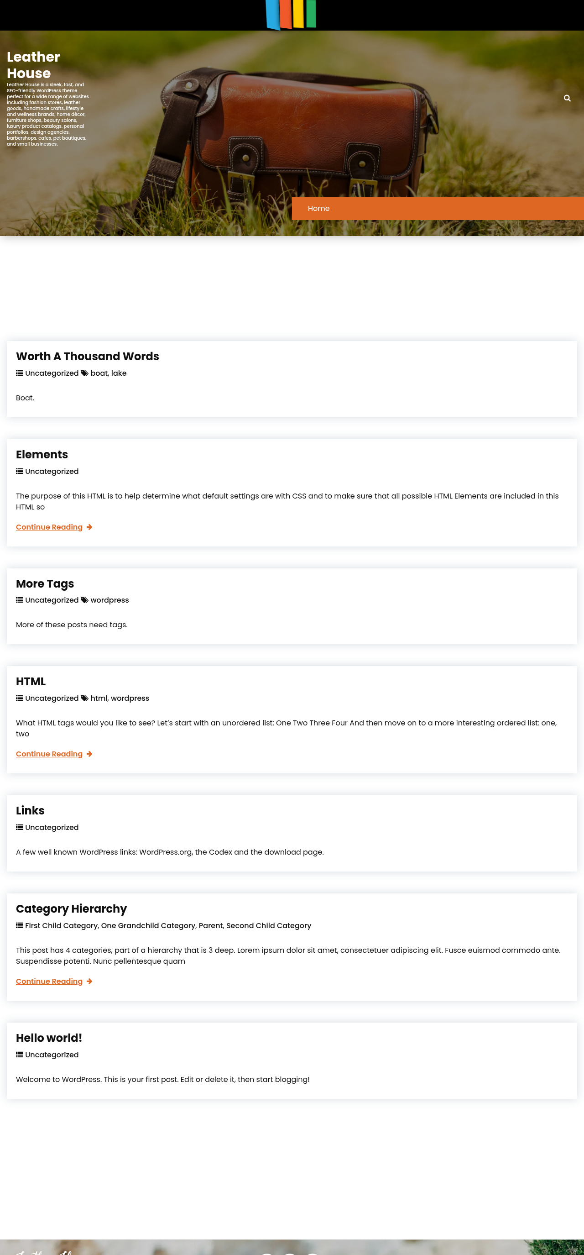Open the Second Child Category link
The width and height of the screenshot is (584, 1255).
[x=268, y=926]
